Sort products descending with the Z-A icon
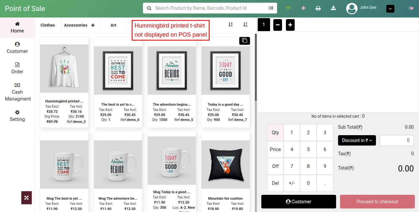 (x=245, y=25)
